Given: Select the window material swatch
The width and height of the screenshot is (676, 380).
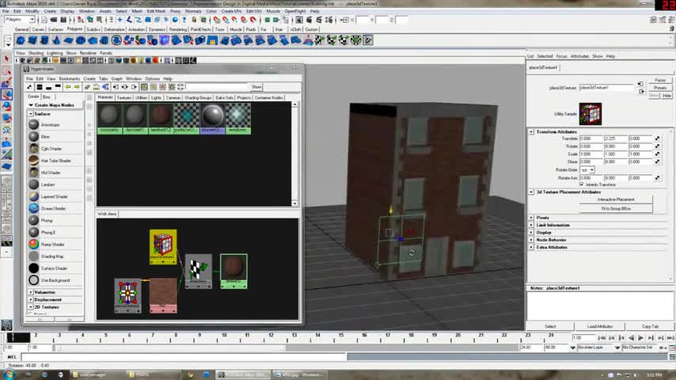Looking at the screenshot, I should [238, 118].
